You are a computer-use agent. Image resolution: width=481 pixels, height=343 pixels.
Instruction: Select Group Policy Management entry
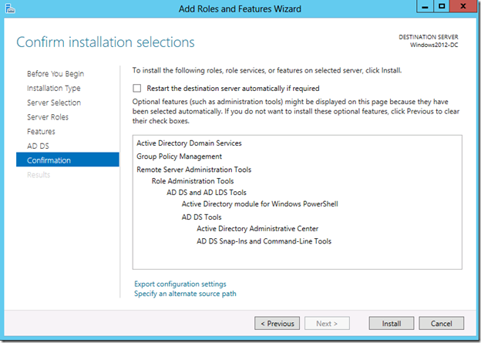click(x=179, y=156)
